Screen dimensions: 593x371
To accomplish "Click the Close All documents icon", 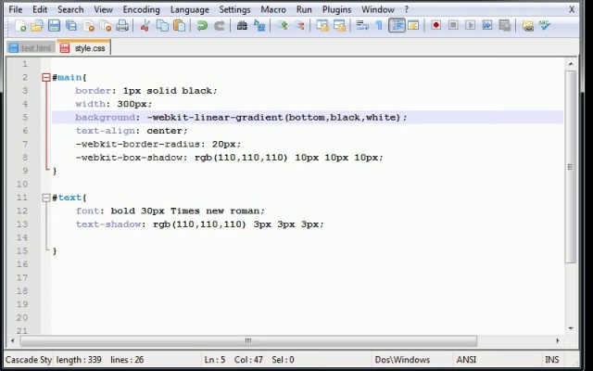I will pos(106,25).
